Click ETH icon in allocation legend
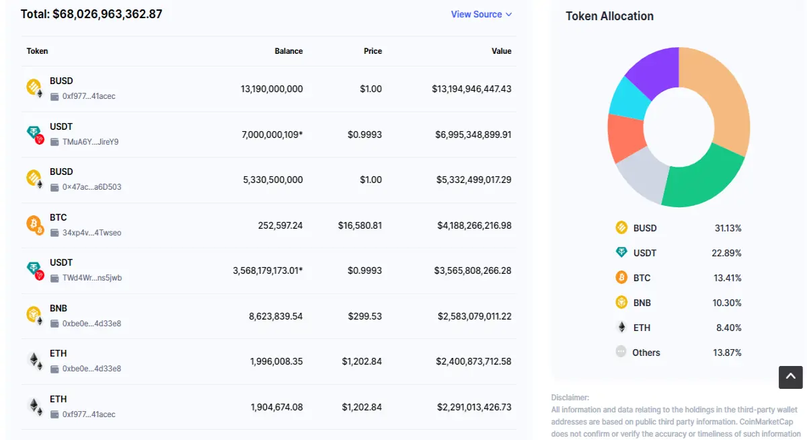The image size is (807, 440). pyautogui.click(x=621, y=327)
